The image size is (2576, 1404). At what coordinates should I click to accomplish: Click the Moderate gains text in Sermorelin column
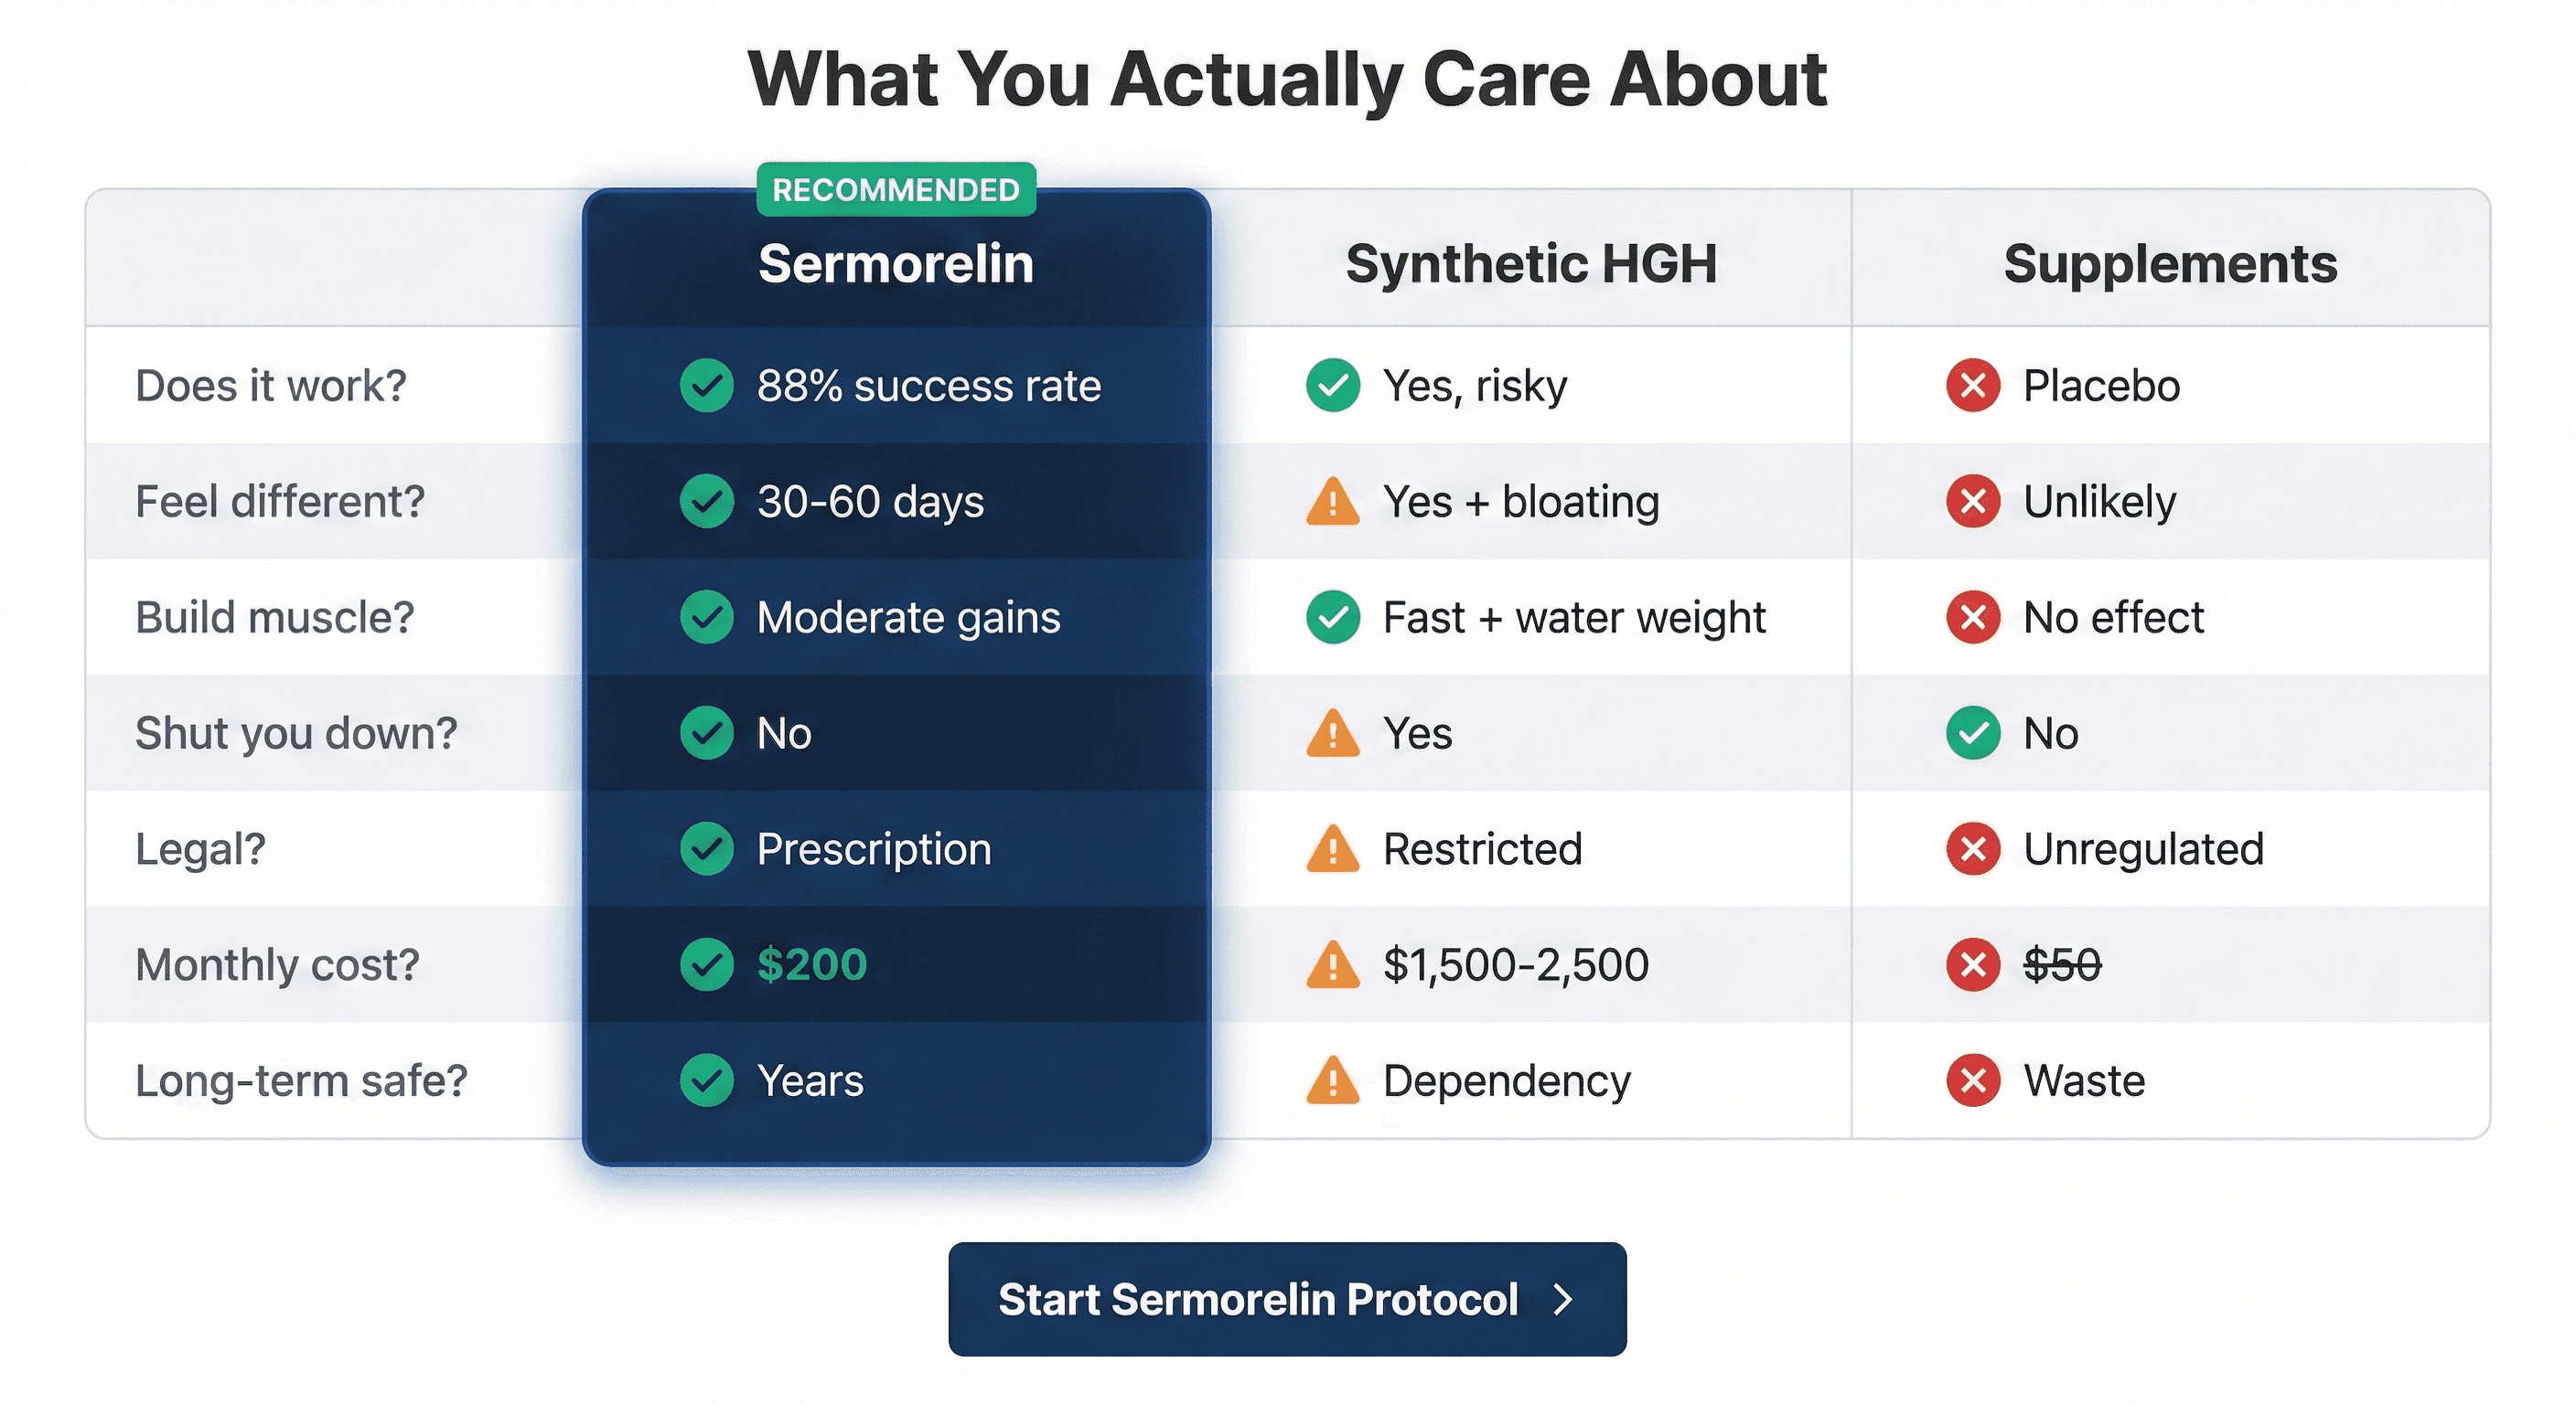point(909,618)
